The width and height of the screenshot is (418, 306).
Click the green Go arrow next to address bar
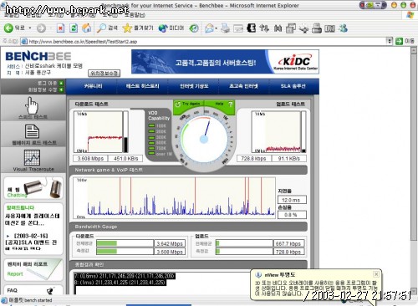(399, 41)
